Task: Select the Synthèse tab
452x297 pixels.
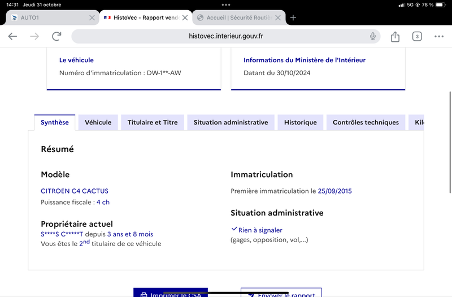Action: pos(55,122)
